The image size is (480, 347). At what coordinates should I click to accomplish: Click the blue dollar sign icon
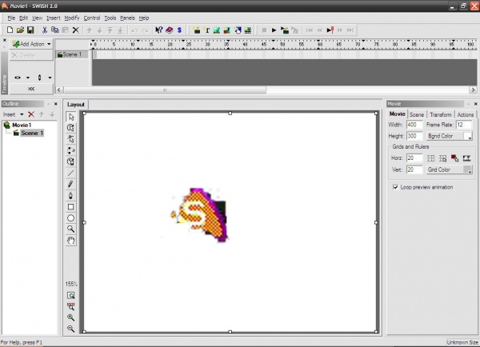[x=179, y=30]
